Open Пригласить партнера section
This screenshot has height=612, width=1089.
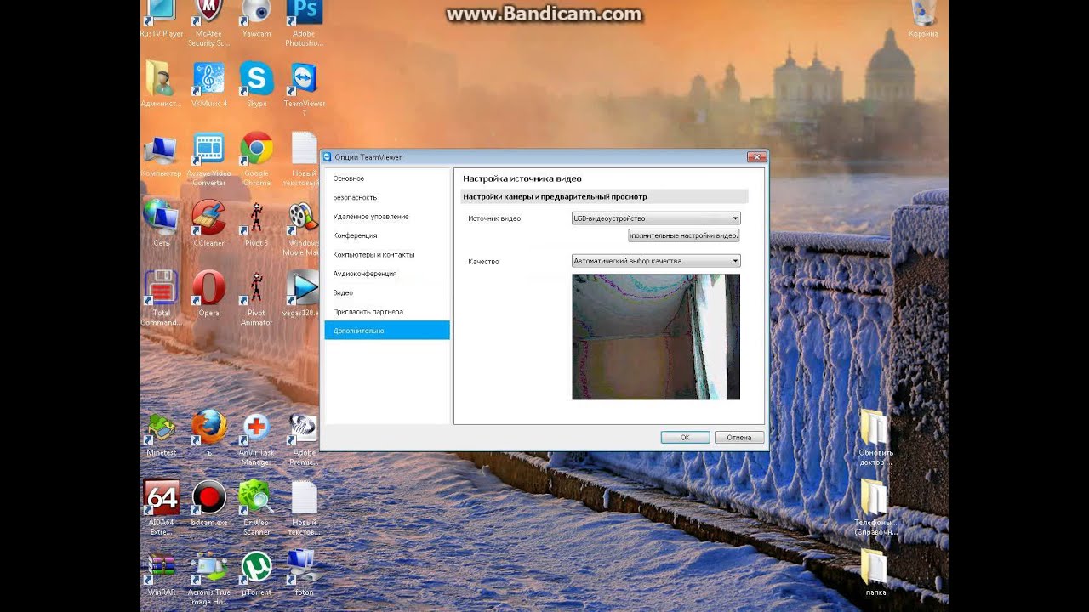(x=387, y=312)
